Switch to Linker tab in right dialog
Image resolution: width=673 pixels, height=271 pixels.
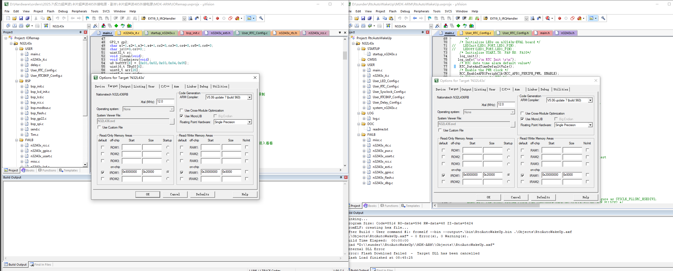pos(532,89)
